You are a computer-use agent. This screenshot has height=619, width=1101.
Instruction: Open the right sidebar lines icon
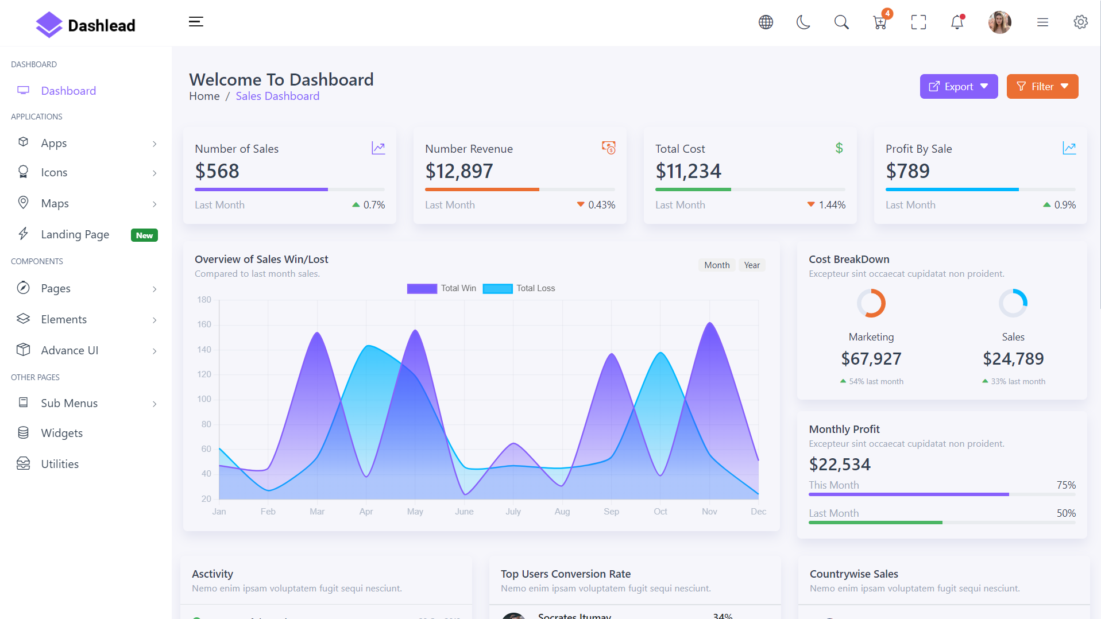tap(1042, 22)
